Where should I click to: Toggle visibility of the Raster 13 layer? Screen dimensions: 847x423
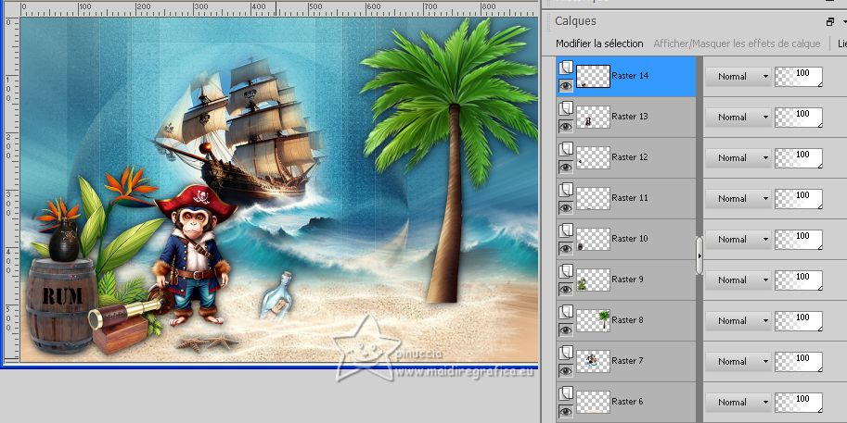566,127
